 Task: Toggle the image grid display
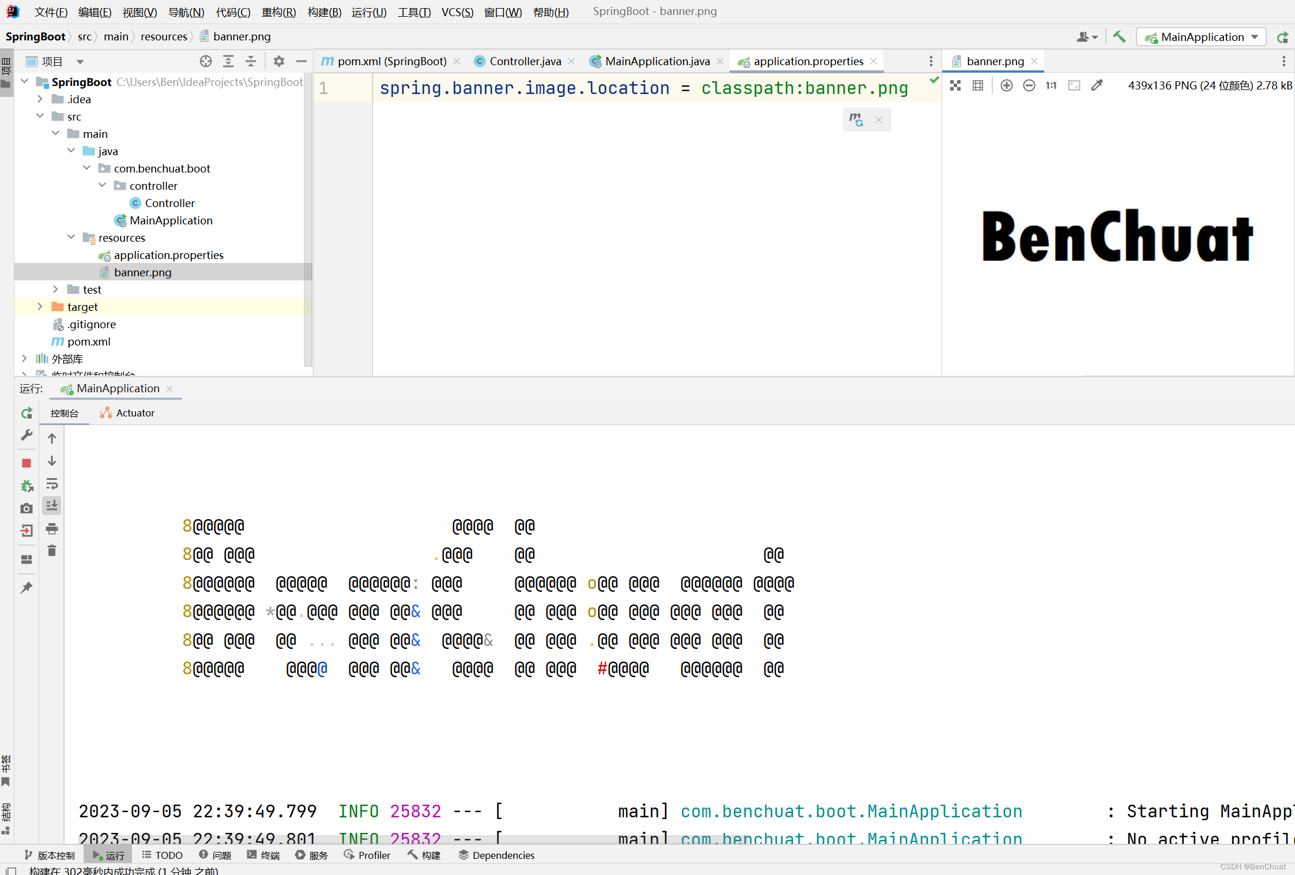(x=978, y=85)
